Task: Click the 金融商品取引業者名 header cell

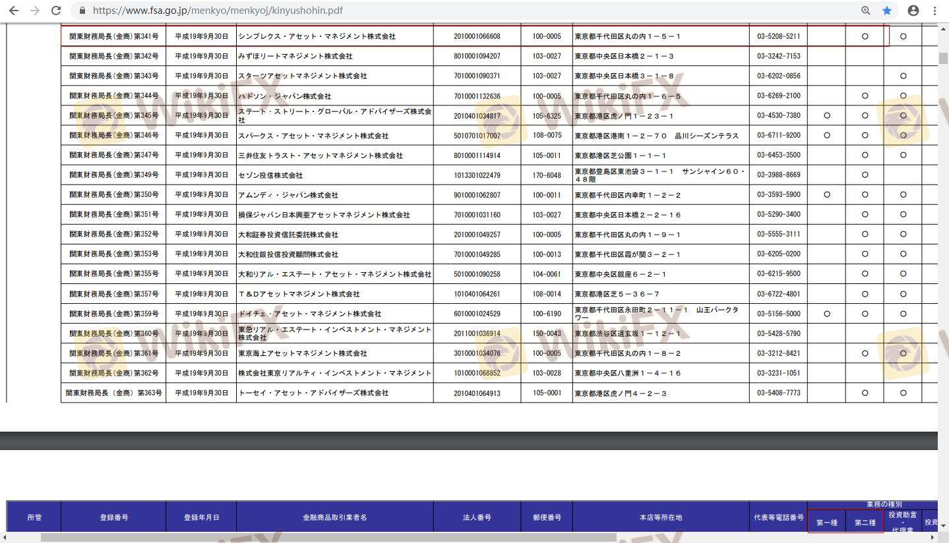Action: coord(334,517)
